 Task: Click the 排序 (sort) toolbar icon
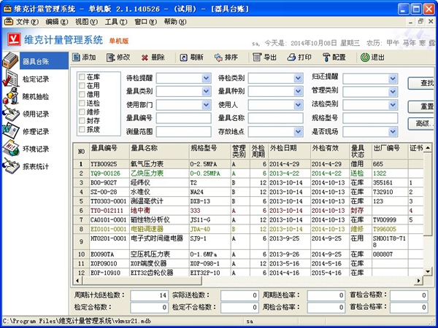tap(218, 58)
